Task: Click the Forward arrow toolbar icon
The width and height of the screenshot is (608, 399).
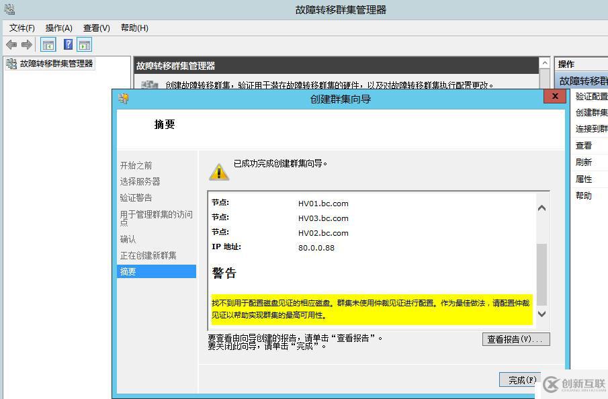Action: coord(27,44)
